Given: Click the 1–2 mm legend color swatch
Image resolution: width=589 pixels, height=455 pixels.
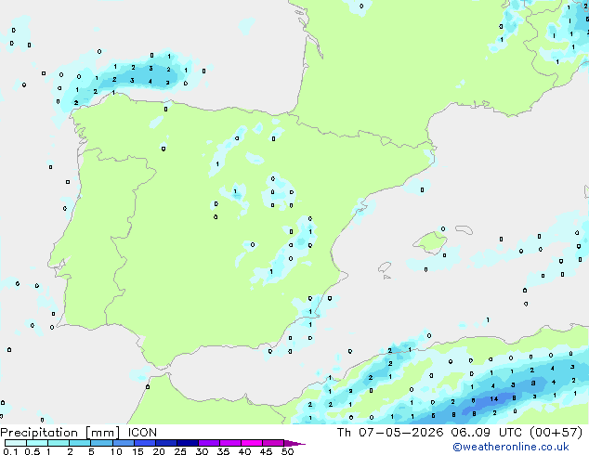Looking at the screenshot, I should coord(59,443).
